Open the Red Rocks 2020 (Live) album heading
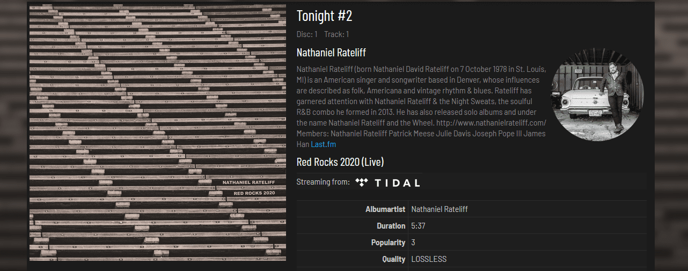 (x=340, y=162)
